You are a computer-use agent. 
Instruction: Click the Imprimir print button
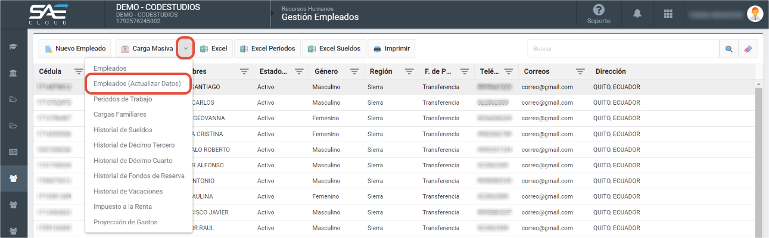tap(391, 49)
